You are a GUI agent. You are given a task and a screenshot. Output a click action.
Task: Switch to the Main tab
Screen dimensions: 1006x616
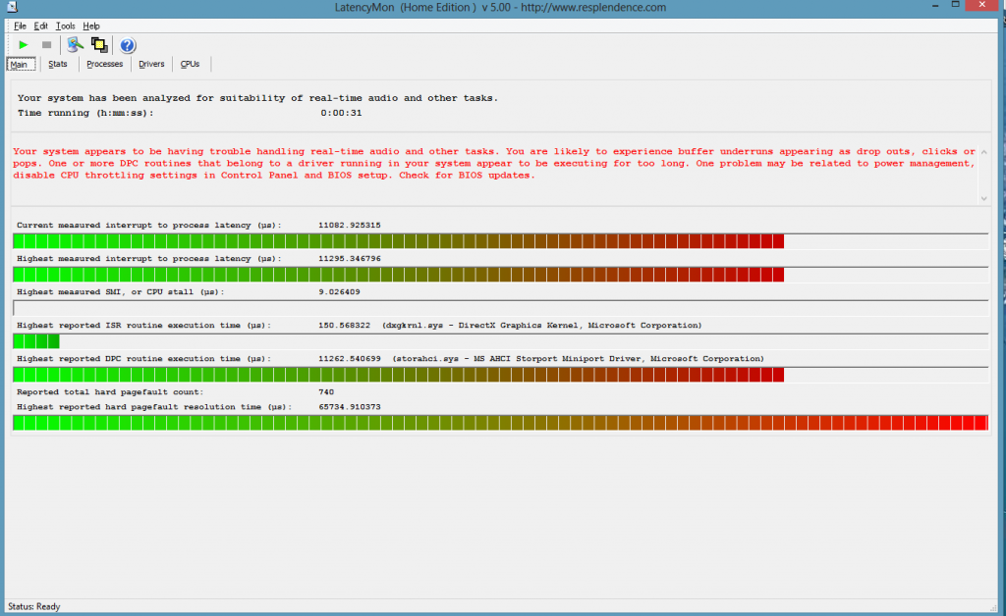pyautogui.click(x=21, y=64)
